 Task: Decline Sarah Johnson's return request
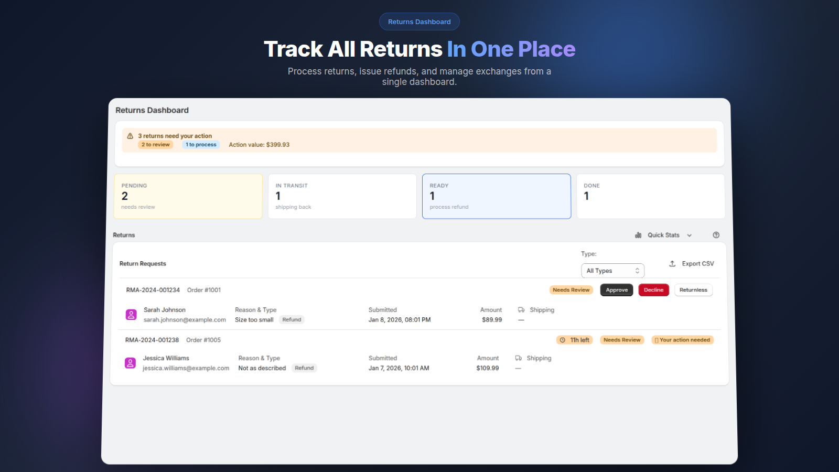pos(653,289)
